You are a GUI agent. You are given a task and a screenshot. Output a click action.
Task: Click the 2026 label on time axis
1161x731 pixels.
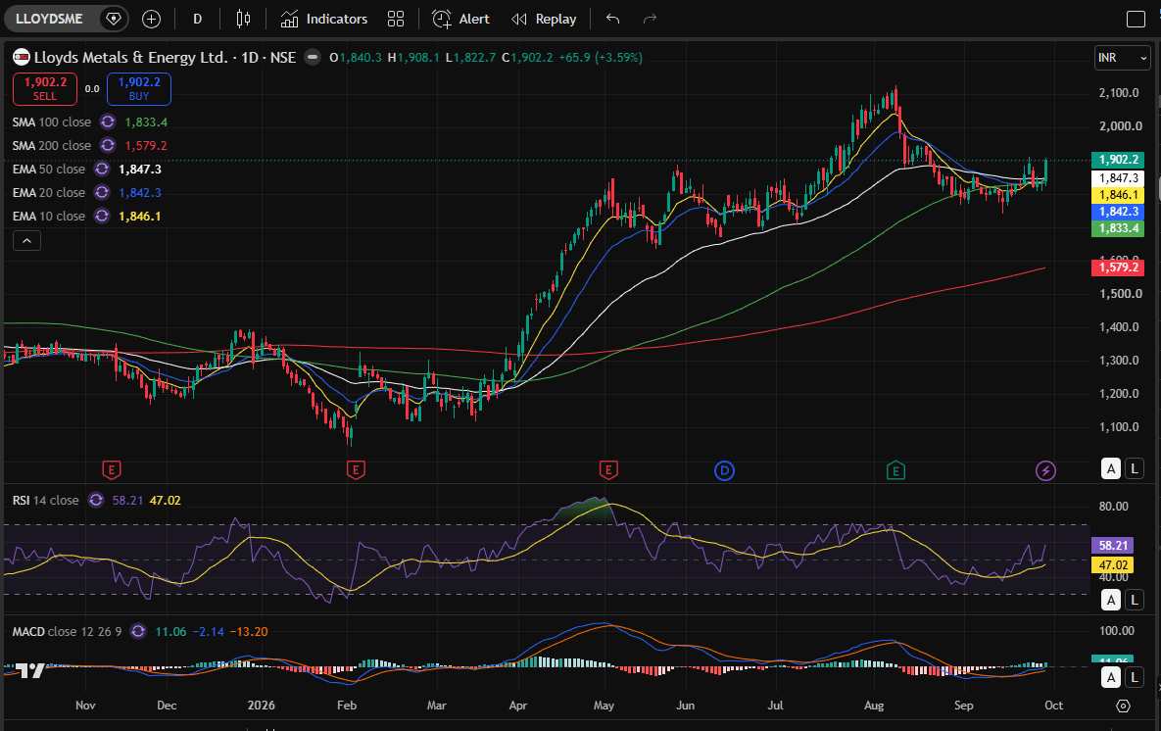[x=261, y=706]
